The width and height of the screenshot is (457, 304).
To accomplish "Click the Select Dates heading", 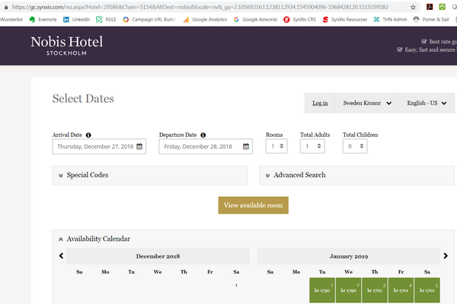I will 83,99.
